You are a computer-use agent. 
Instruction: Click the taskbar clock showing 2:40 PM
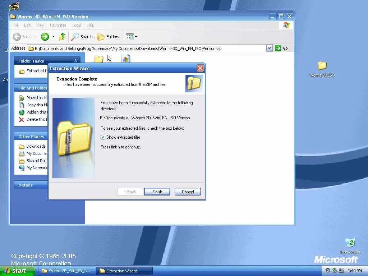[x=355, y=271]
